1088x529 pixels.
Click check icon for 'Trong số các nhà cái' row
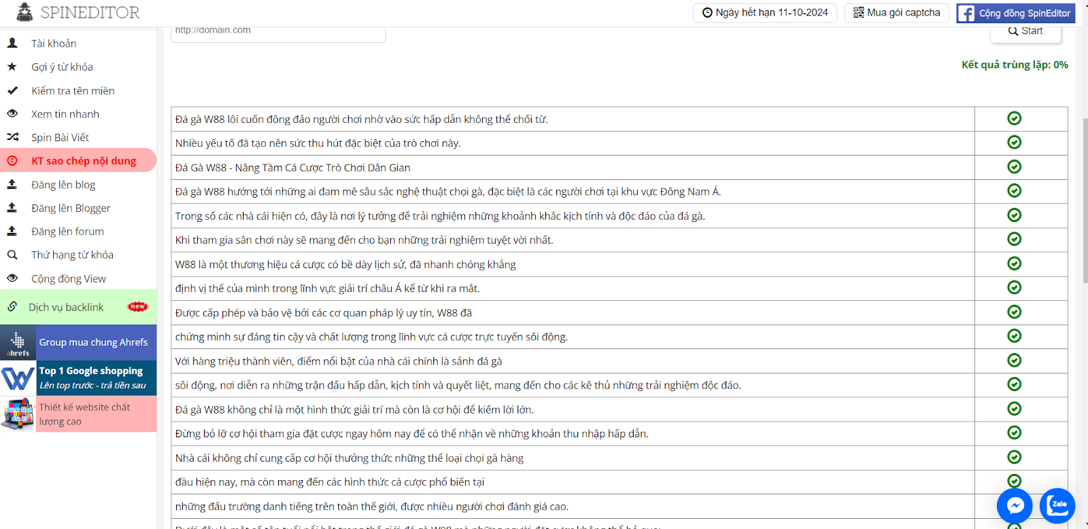click(1014, 215)
